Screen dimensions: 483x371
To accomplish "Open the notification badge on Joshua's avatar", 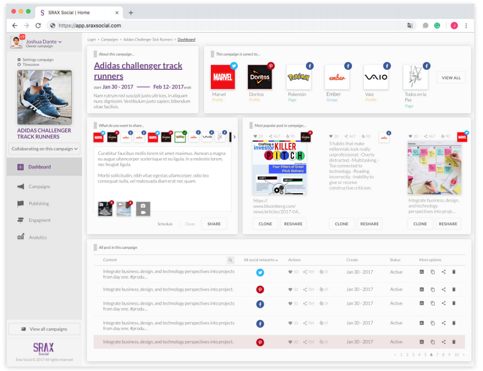I will click(22, 37).
